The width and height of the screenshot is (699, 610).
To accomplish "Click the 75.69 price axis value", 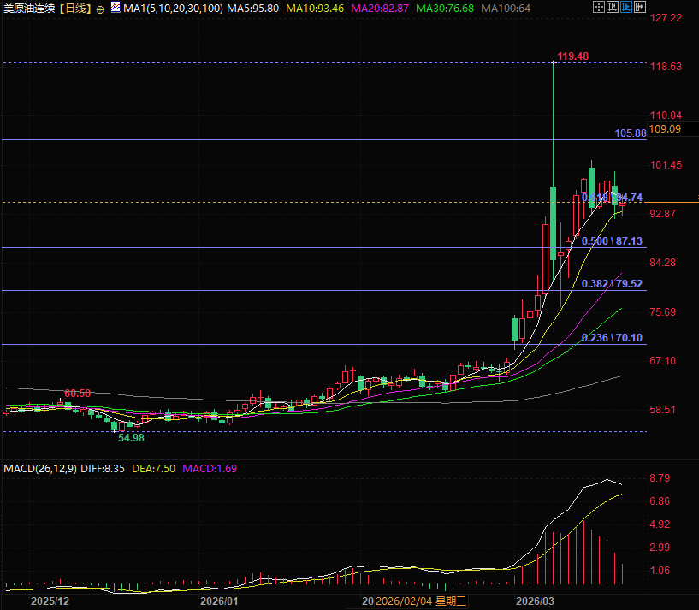I will 663,312.
